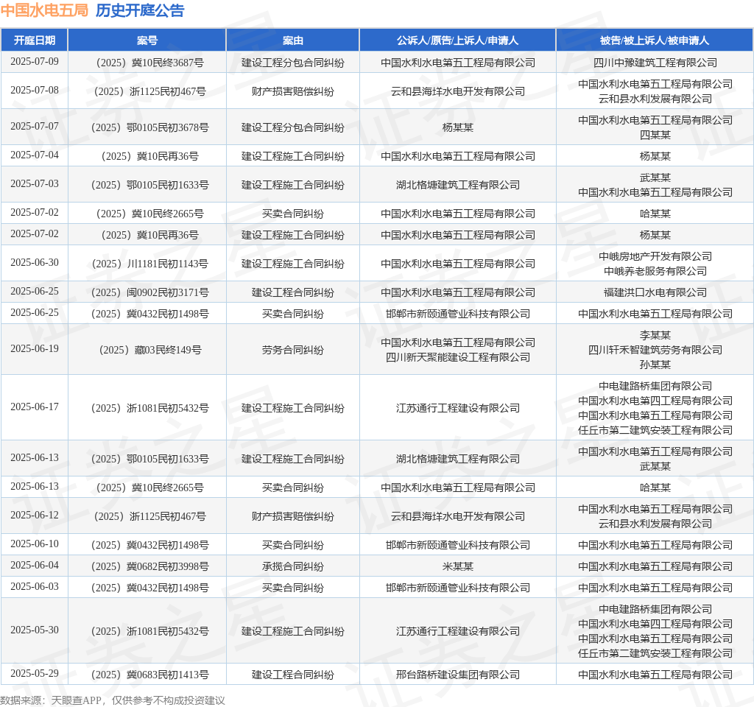Select the date 2025-06-04

pyautogui.click(x=34, y=565)
